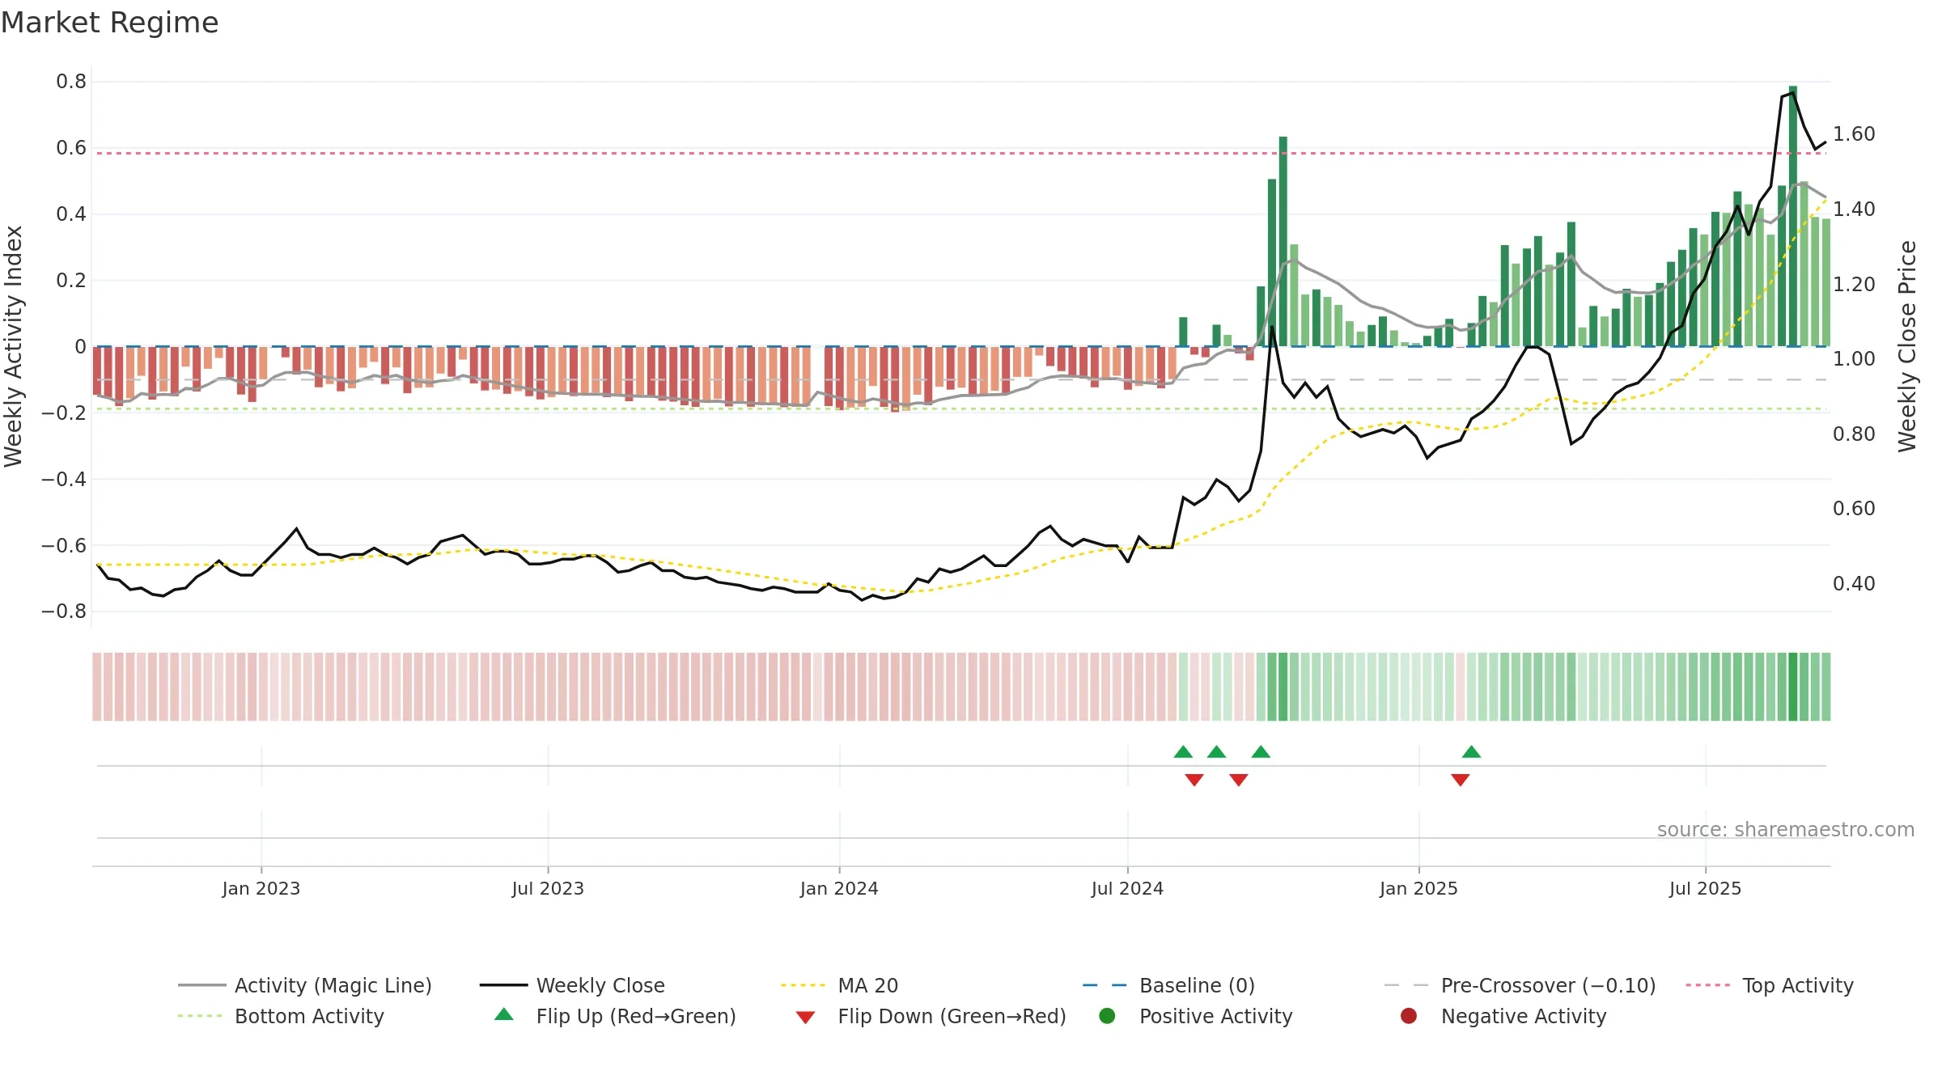Hide the Baseline (0) series via legend
Screen dimensions: 1942x1092
coord(1168,985)
